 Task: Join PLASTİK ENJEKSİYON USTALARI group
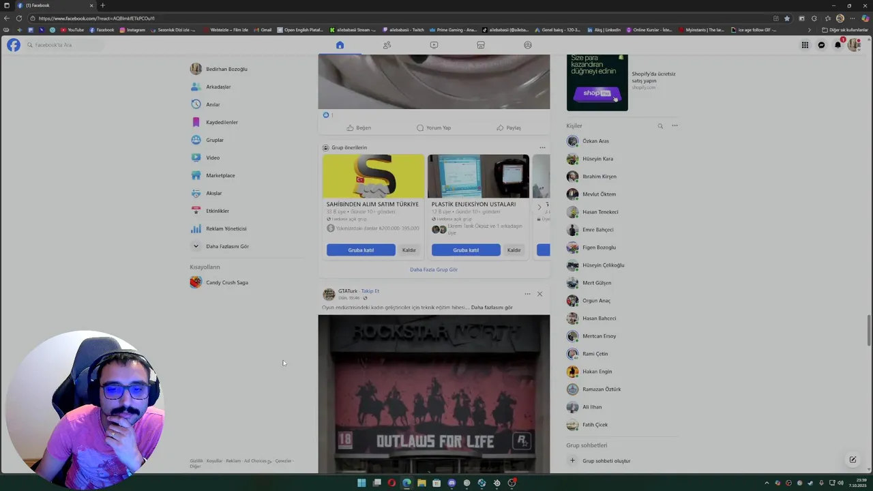coord(466,250)
